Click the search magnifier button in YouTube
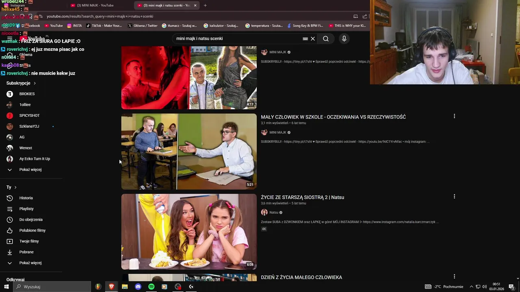520x292 pixels. (x=326, y=39)
